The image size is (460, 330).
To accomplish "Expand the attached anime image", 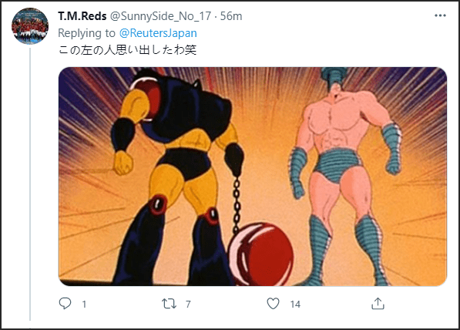I will pos(253,177).
